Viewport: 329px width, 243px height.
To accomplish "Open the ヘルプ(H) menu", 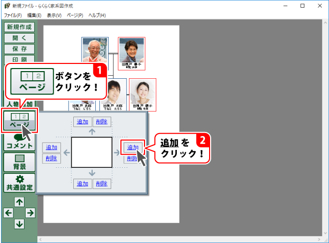I will pos(97,15).
